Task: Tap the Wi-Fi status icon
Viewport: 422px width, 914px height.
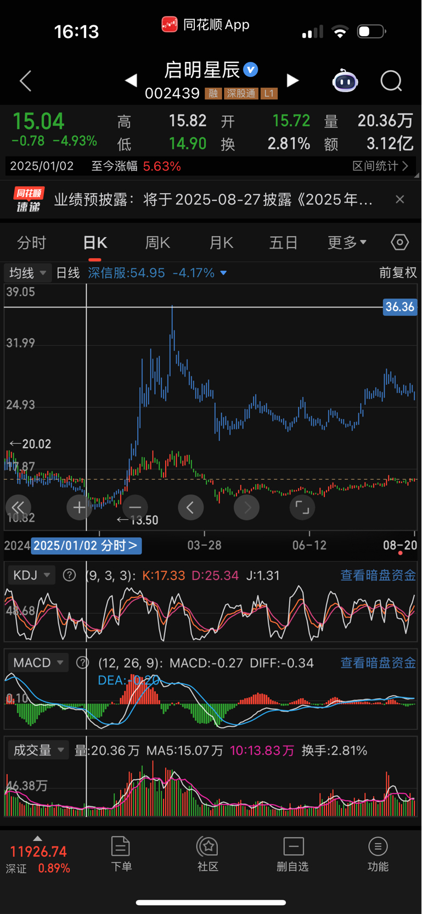Action: pos(340,32)
